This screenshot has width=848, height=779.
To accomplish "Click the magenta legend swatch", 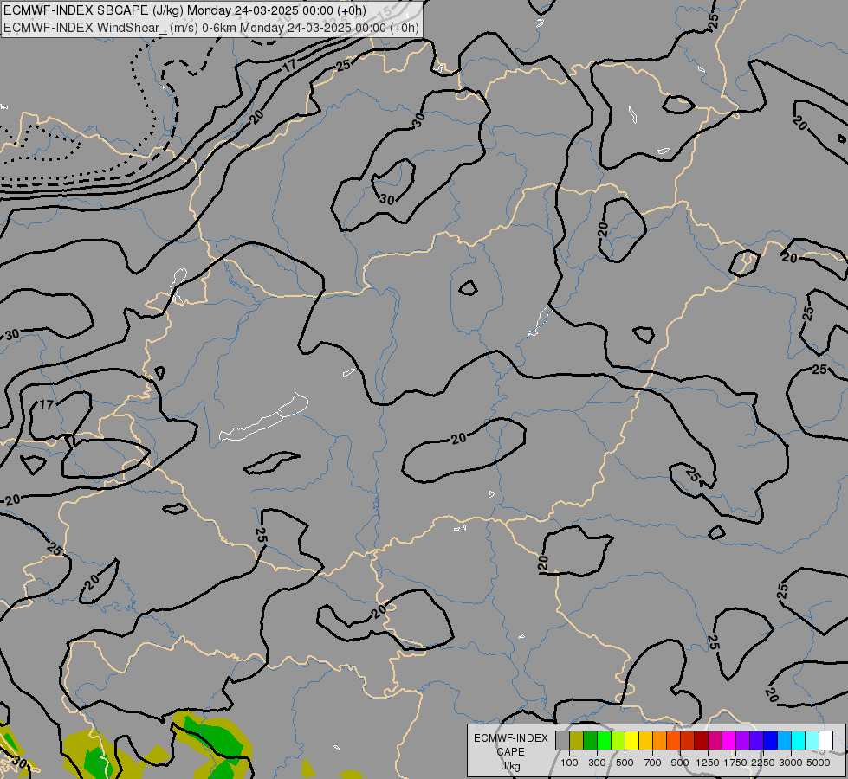I will 728,741.
